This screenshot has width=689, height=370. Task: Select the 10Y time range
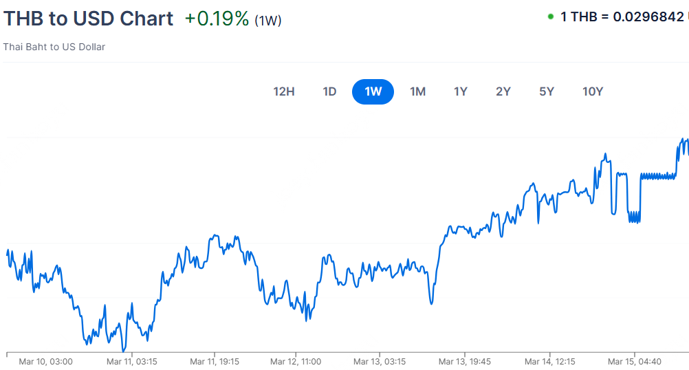tap(593, 91)
